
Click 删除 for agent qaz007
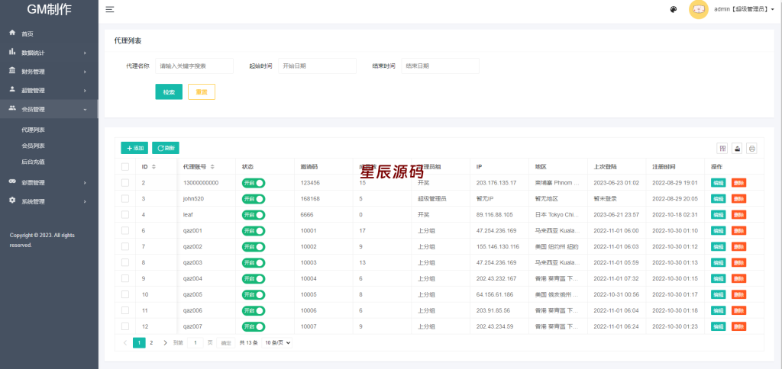pyautogui.click(x=739, y=326)
